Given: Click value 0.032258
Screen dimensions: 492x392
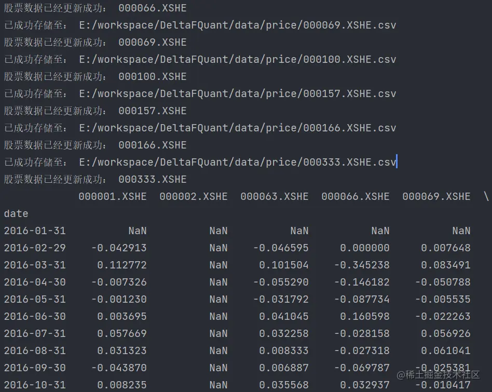Looking at the screenshot, I should [x=284, y=333].
